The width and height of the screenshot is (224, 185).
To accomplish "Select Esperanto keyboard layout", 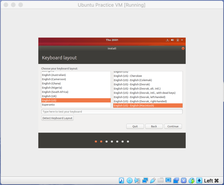I will click(76, 105).
